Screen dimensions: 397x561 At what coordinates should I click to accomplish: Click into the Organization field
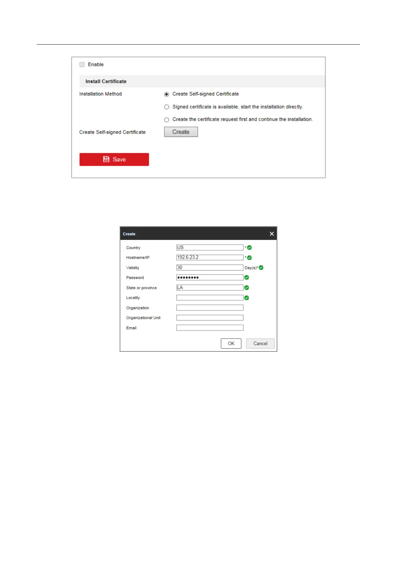[210, 308]
